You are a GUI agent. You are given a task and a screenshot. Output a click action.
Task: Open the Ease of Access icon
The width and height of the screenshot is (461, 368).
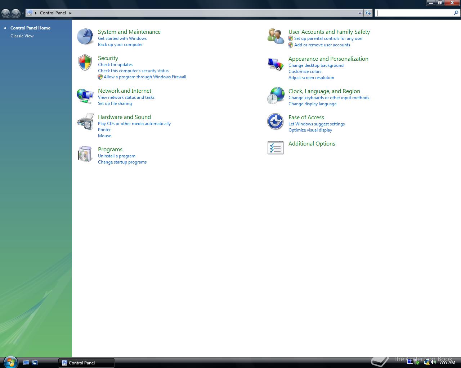276,121
